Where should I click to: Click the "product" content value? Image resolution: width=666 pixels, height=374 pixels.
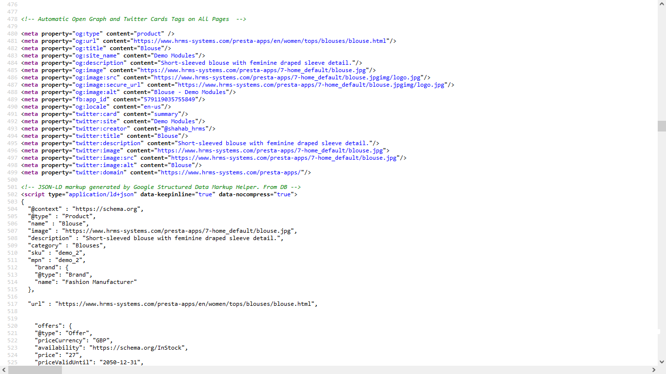click(148, 34)
